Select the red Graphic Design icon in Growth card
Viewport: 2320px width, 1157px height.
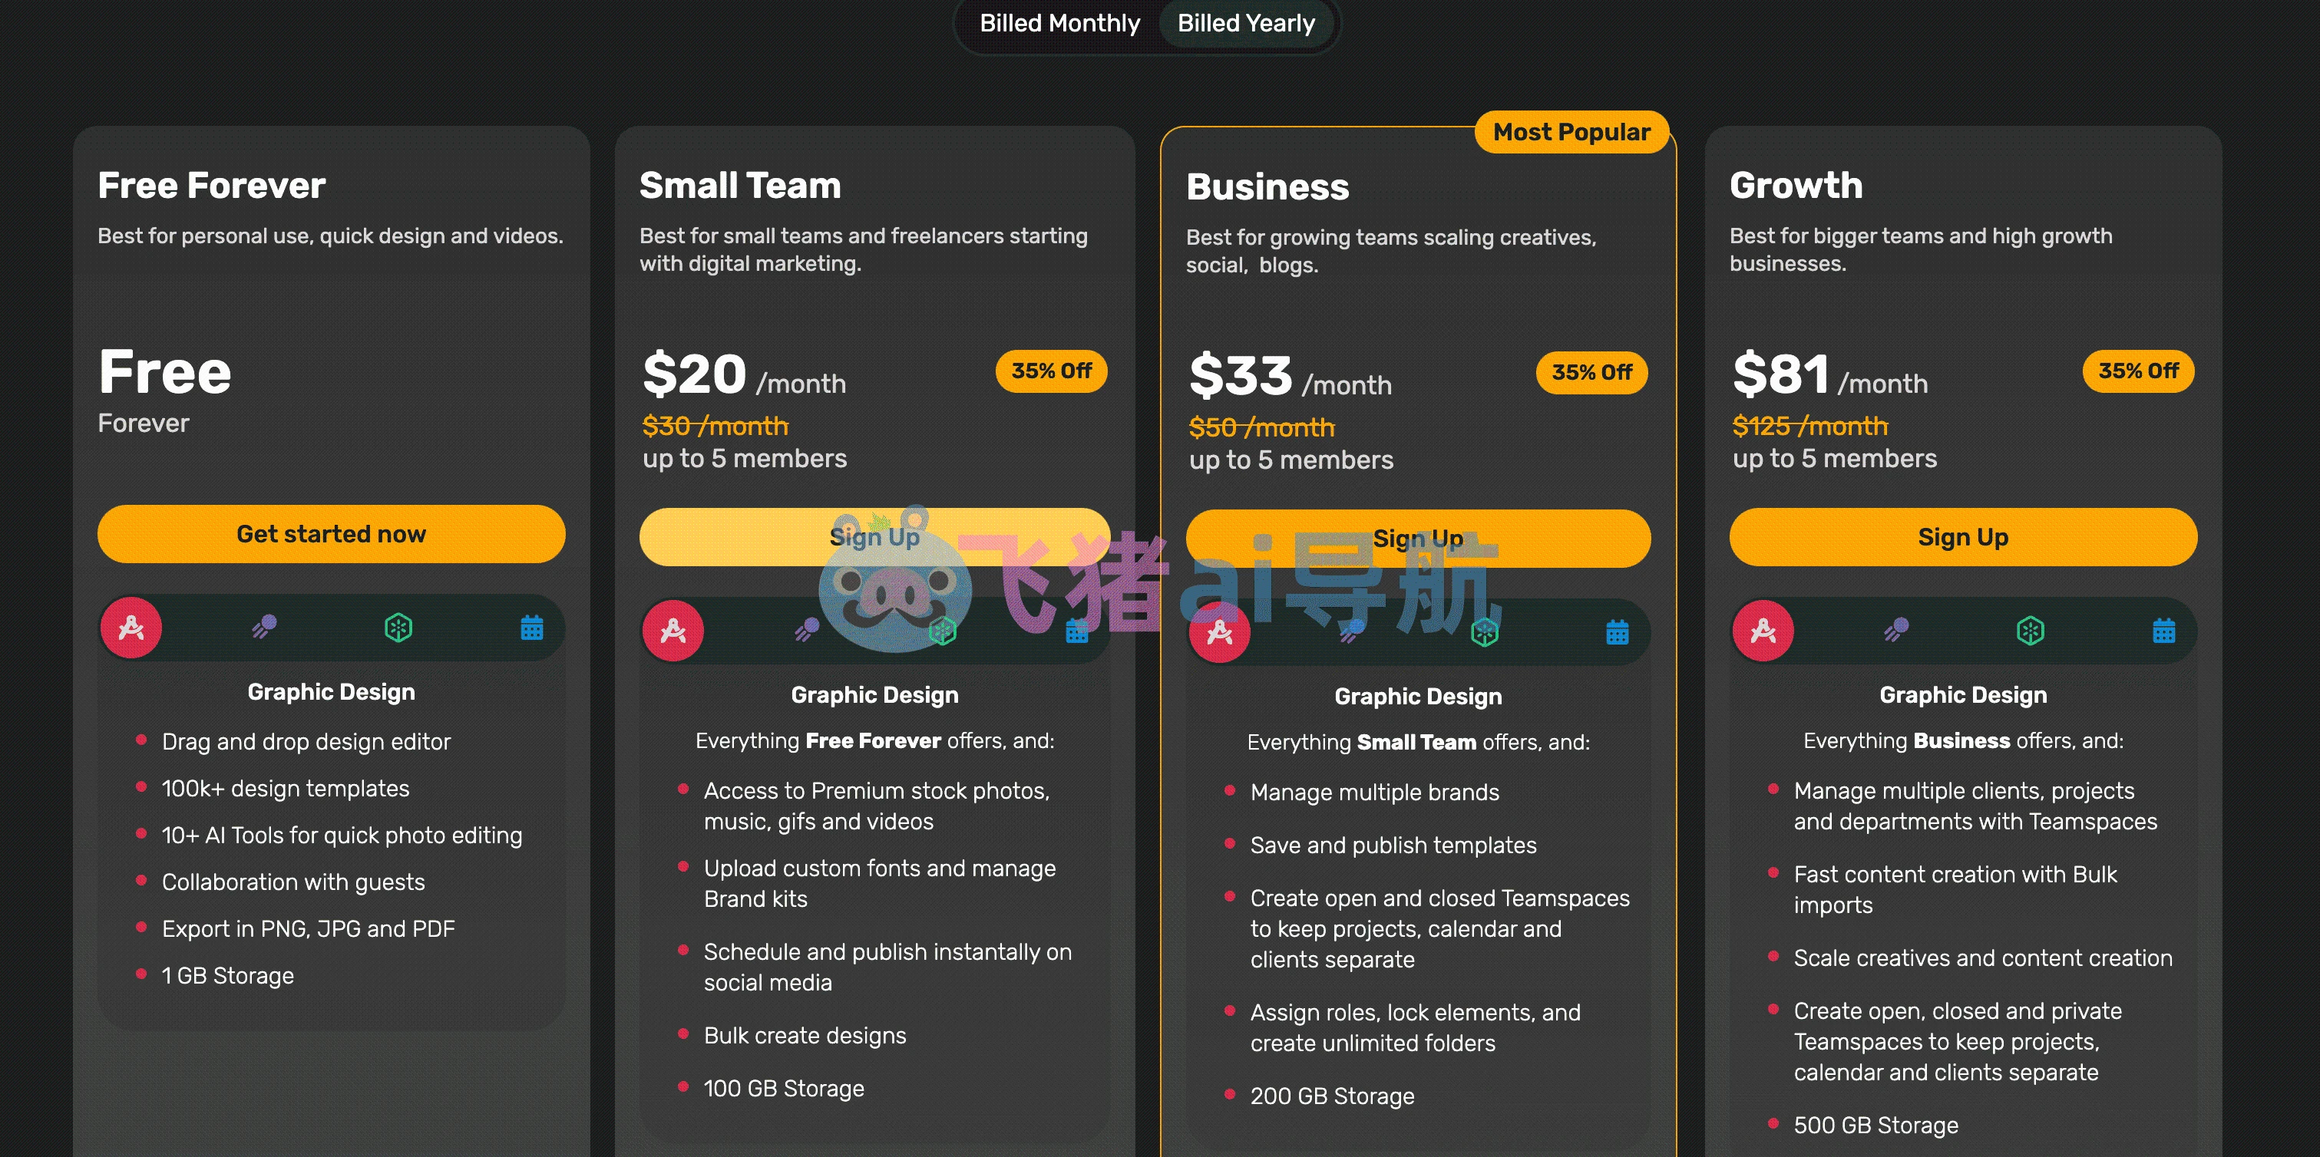pyautogui.click(x=1763, y=631)
